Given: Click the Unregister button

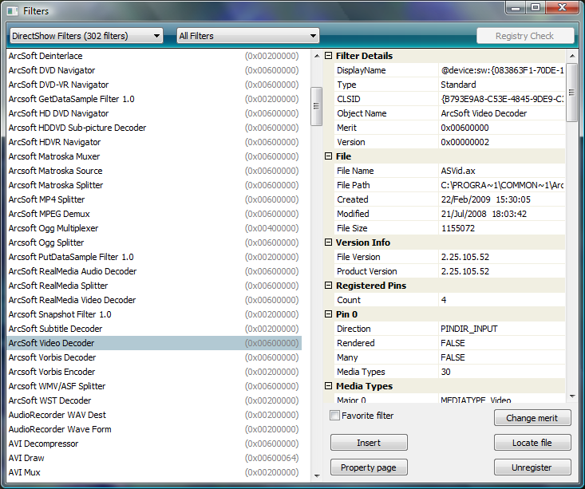Looking at the screenshot, I should pos(532,467).
